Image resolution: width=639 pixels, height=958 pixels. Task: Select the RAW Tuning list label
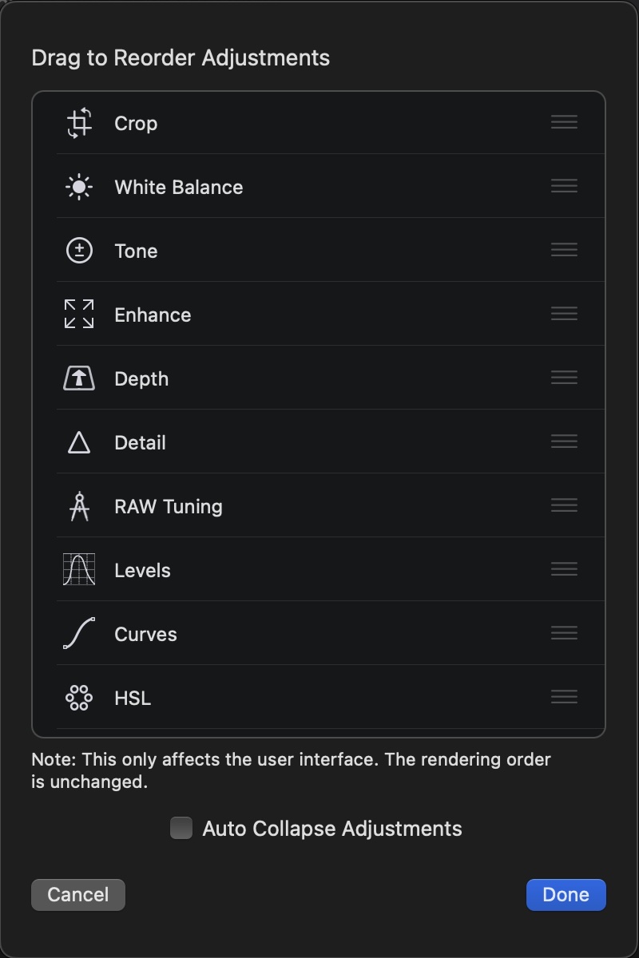[169, 507]
